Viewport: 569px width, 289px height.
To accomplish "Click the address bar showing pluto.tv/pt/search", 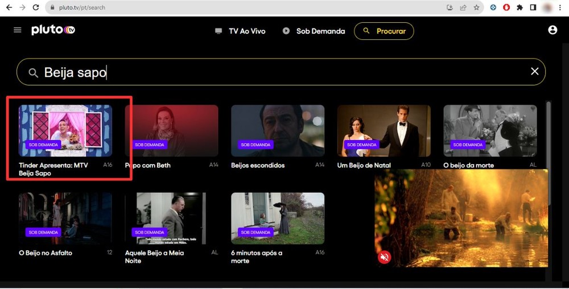I will click(264, 7).
